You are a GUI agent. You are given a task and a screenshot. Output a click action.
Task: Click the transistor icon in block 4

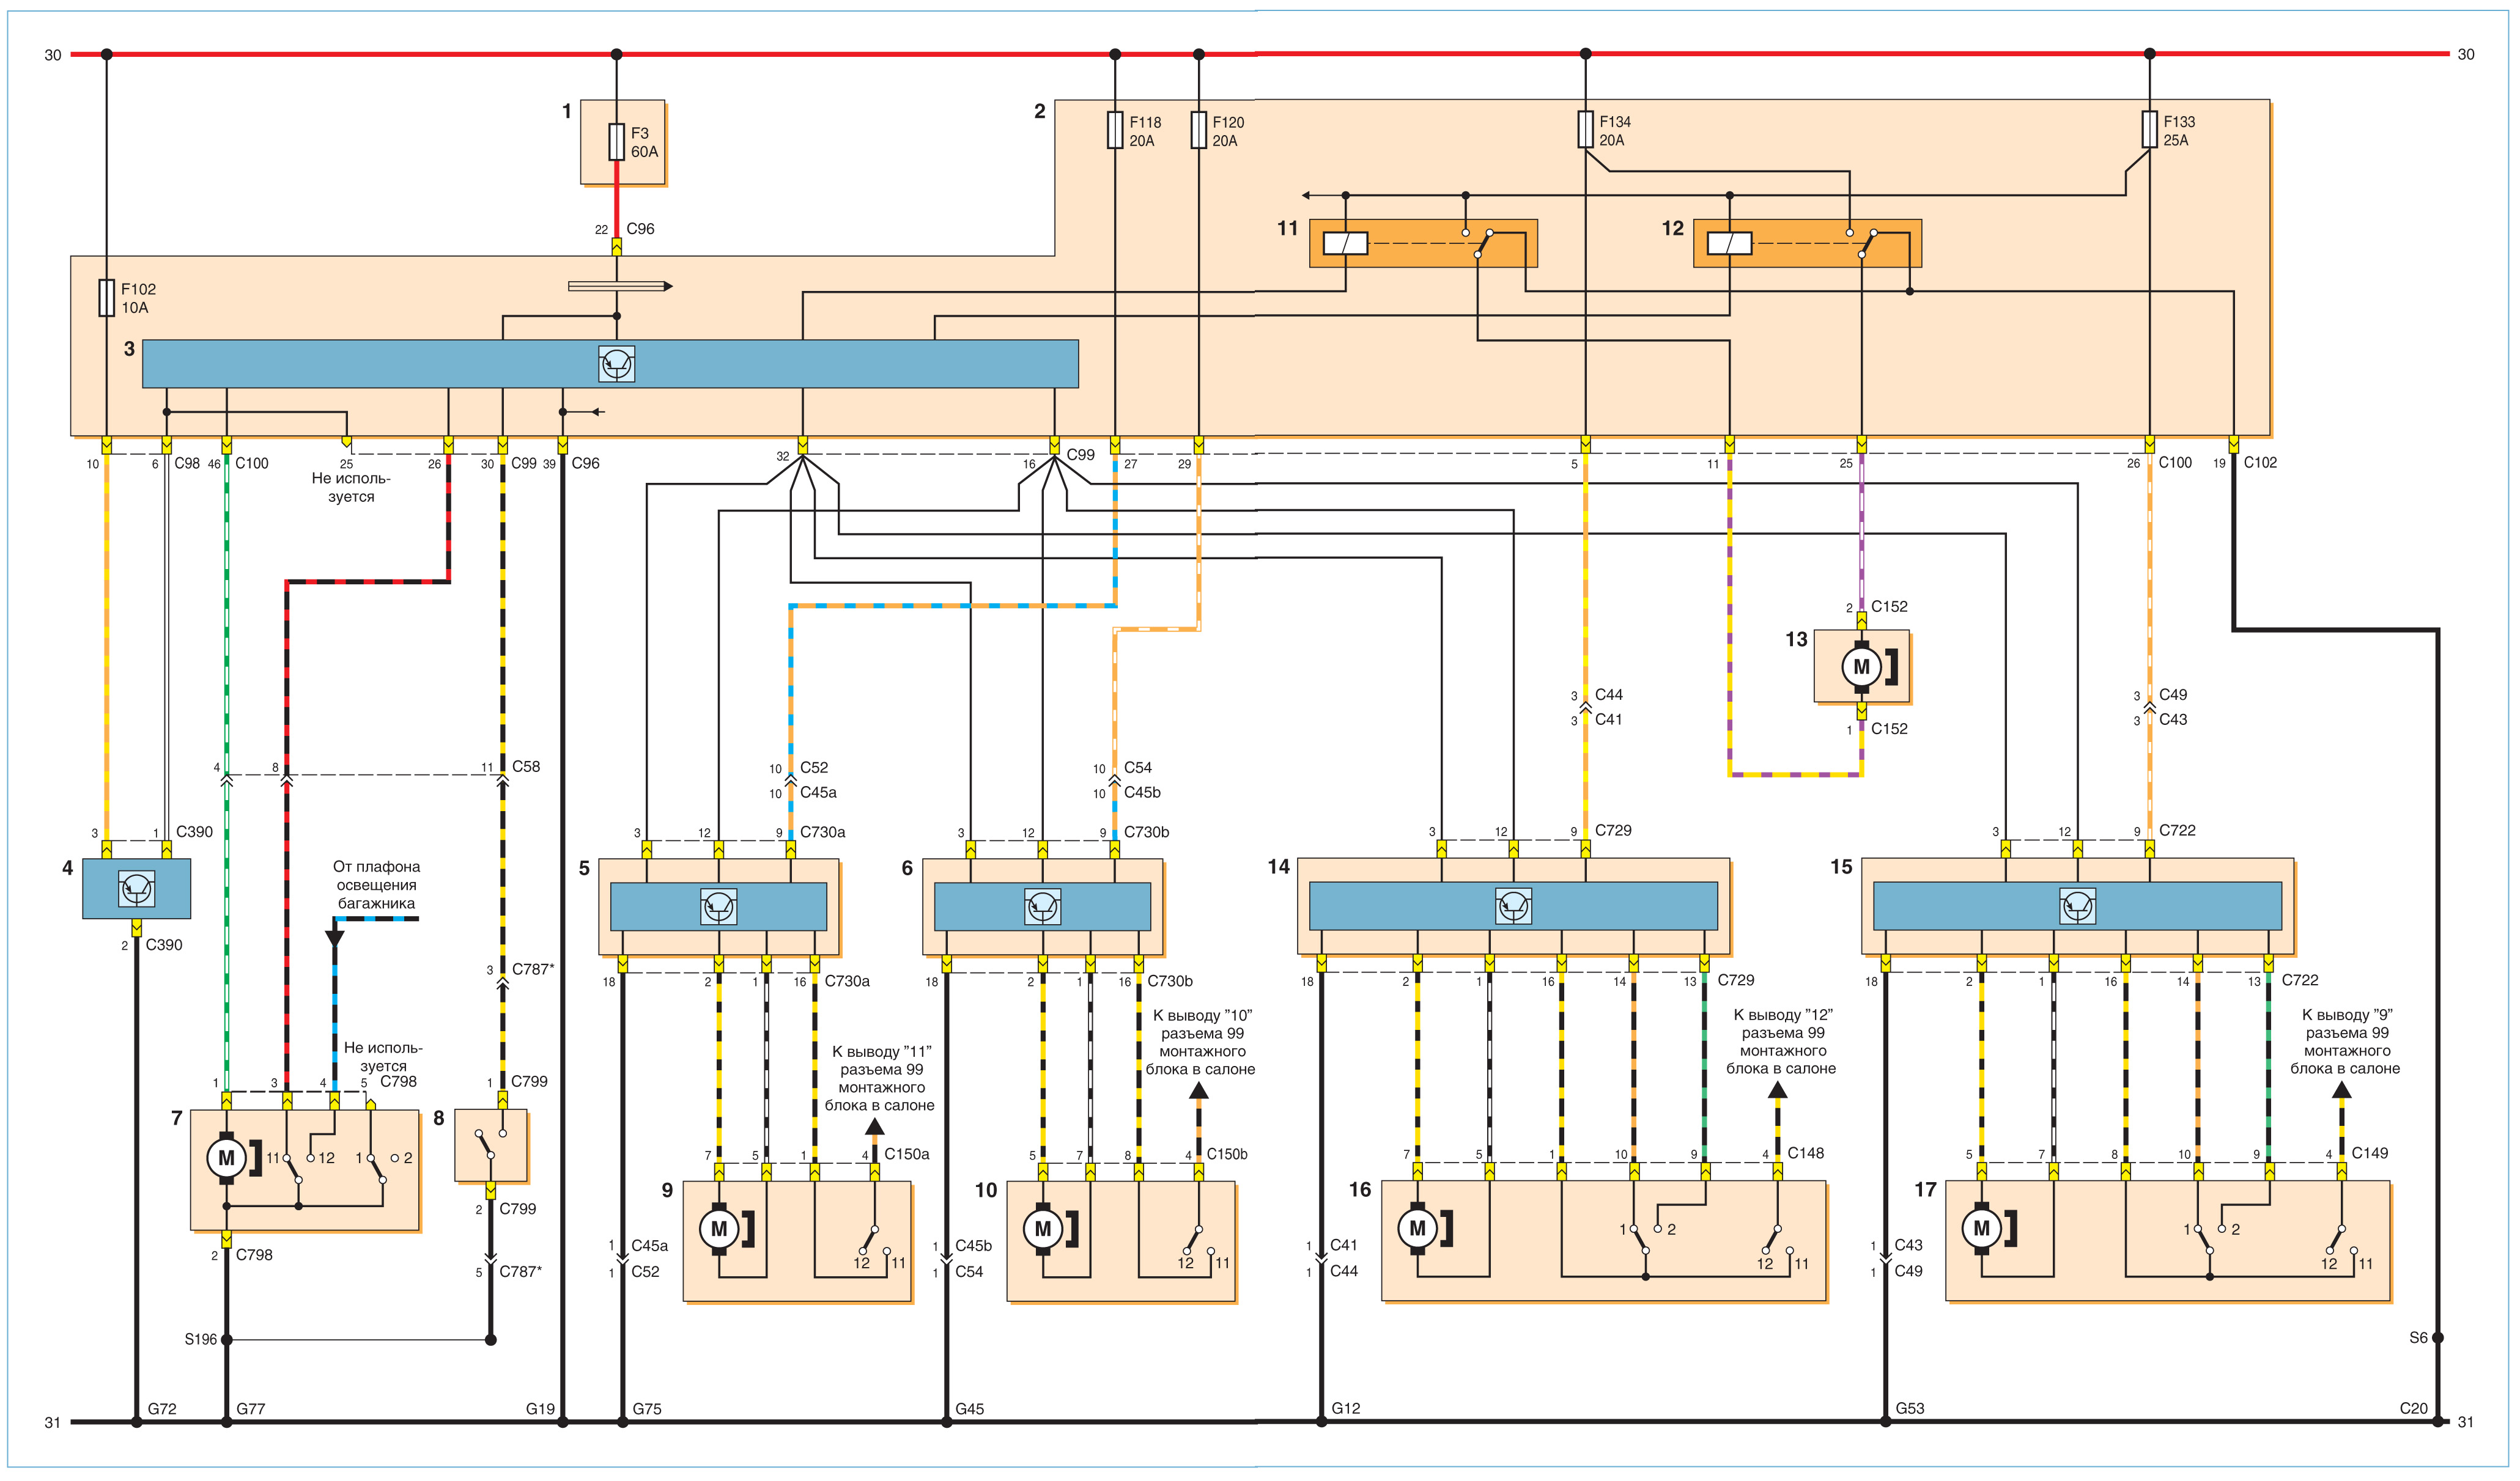pos(136,888)
